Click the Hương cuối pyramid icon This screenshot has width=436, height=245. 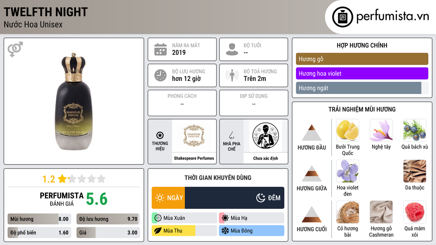click(x=312, y=214)
